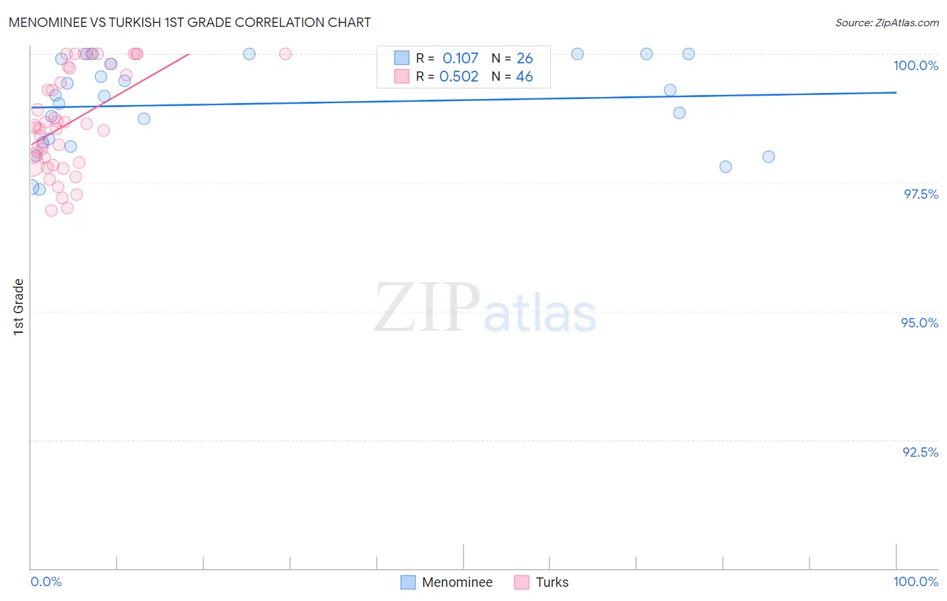
Task: Click the pink Turks legend swatch
Action: [521, 582]
